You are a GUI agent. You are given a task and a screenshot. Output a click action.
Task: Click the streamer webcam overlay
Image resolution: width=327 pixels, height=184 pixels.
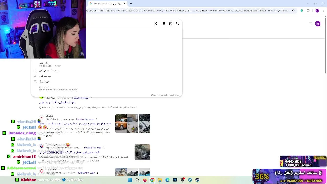[x=43, y=29]
